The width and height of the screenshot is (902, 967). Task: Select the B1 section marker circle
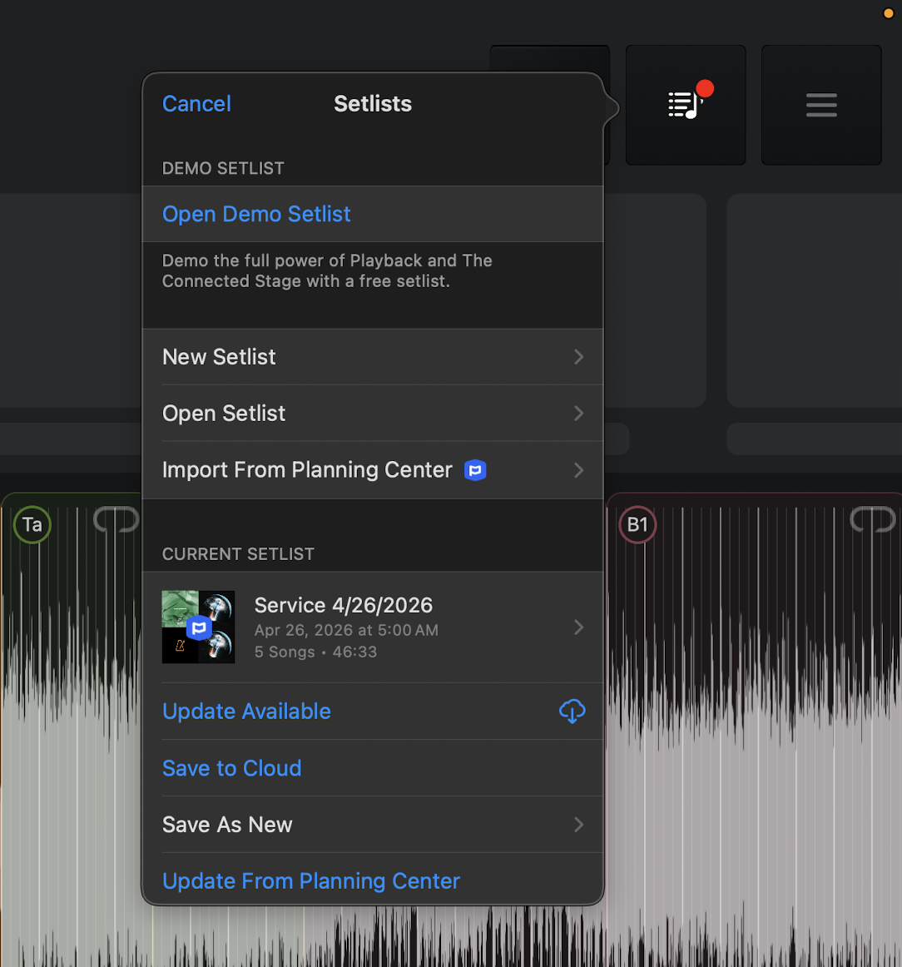coord(637,525)
